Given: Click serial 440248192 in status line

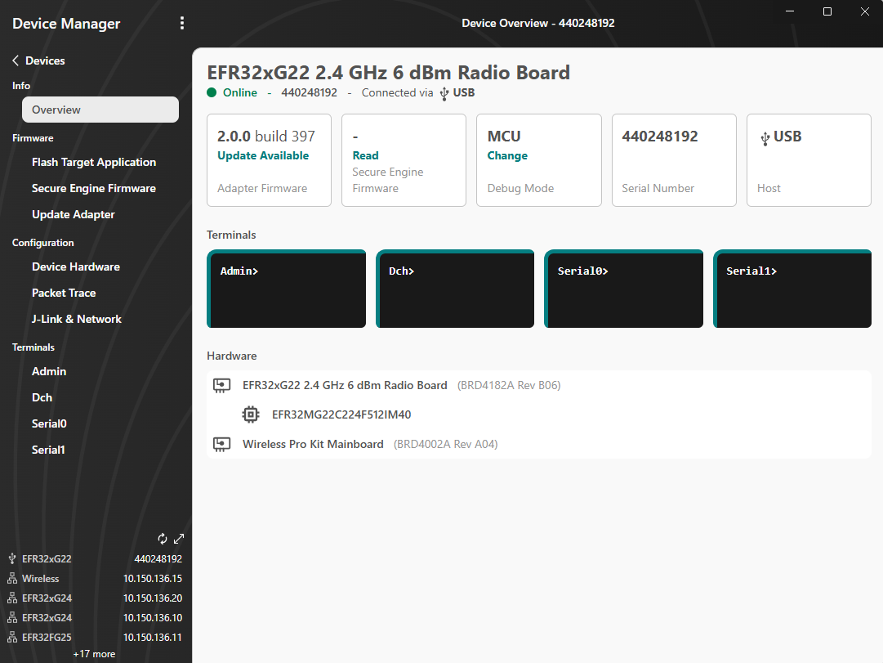Looking at the screenshot, I should 309,92.
